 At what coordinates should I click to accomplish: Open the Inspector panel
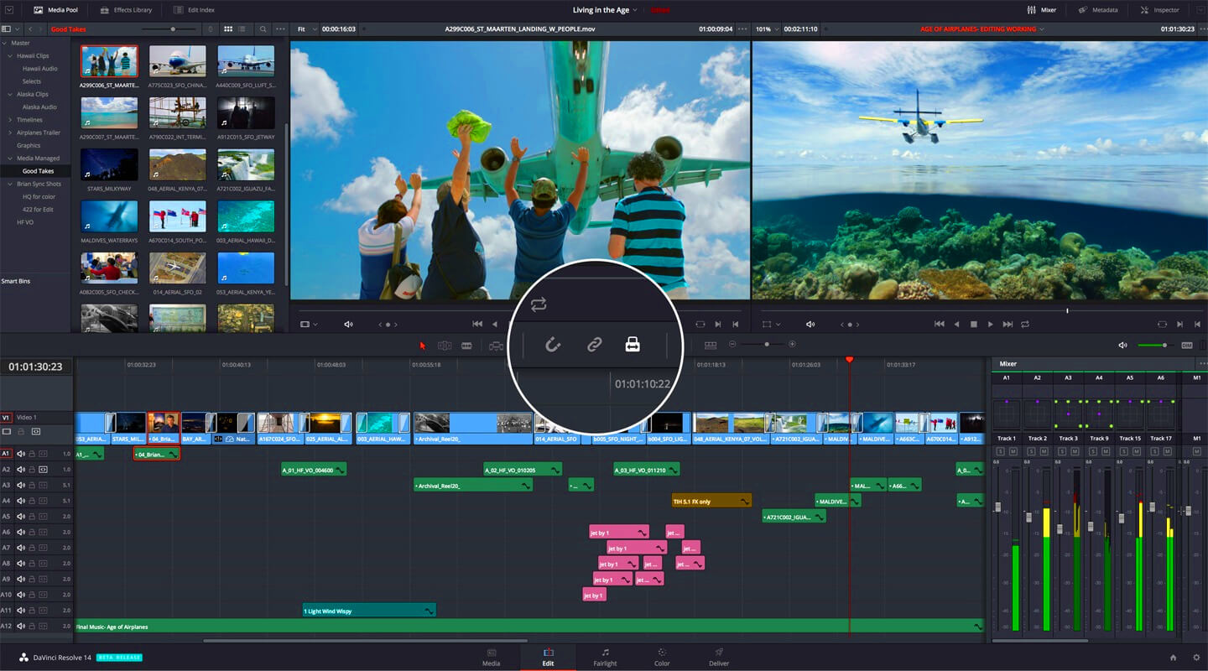coord(1159,10)
